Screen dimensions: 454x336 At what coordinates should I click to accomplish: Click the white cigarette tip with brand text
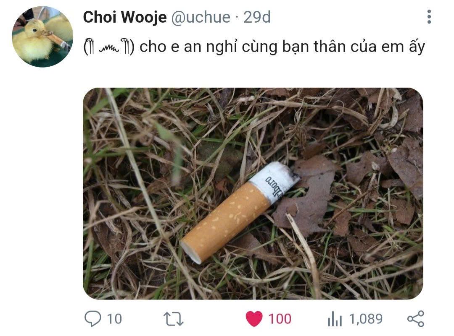274,181
